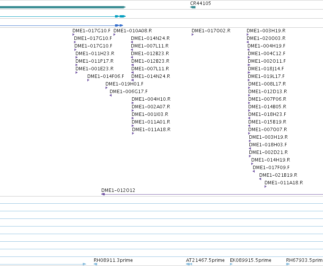Select the DME1-001E23.R label
This screenshot has width=323, height=266.
click(x=95, y=69)
